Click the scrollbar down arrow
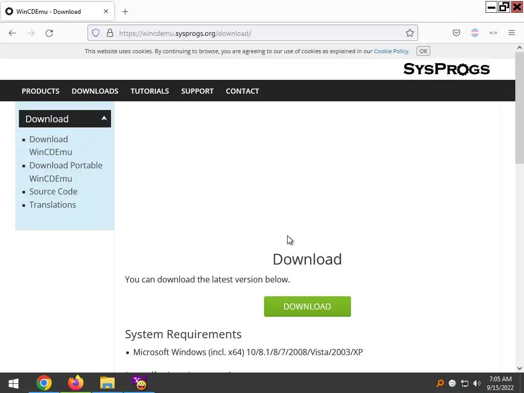This screenshot has height=393, width=524. (x=519, y=368)
